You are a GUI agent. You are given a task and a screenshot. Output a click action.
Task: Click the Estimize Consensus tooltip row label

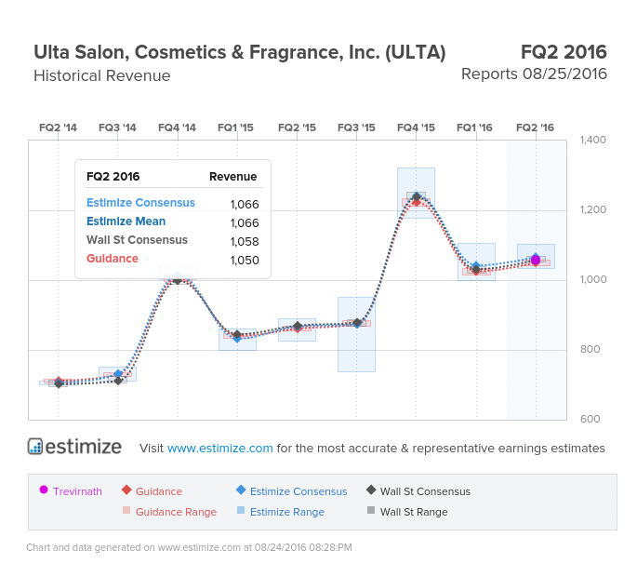pyautogui.click(x=140, y=203)
